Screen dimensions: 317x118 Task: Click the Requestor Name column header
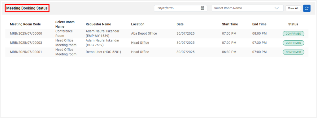coord(98,24)
